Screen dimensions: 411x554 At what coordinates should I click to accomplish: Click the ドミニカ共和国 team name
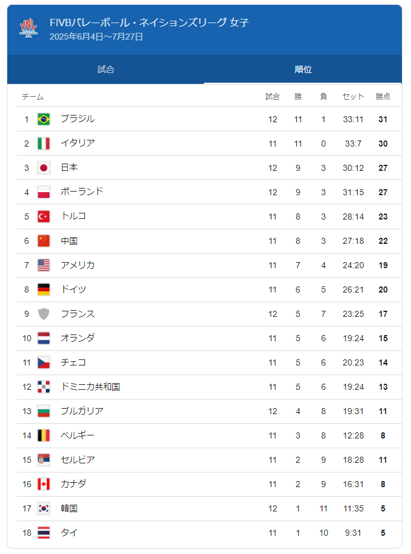point(90,386)
